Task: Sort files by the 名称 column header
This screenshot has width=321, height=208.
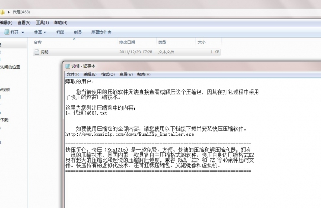Action: coord(37,42)
